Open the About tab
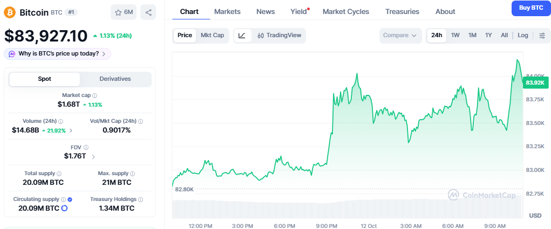The image size is (551, 229). 445,11
